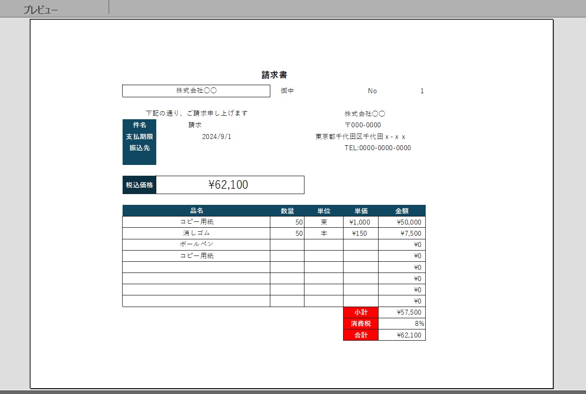Select the ボールペン item cell
586x394 pixels.
coord(196,245)
